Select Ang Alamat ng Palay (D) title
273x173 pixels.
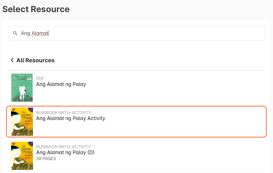(65, 152)
